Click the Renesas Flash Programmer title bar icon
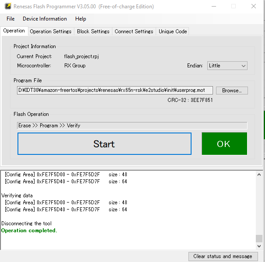This screenshot has width=265, height=262. pos(7,7)
